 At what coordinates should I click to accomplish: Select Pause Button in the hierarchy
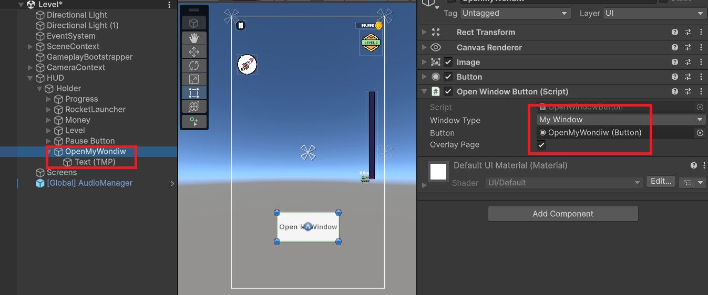click(89, 141)
